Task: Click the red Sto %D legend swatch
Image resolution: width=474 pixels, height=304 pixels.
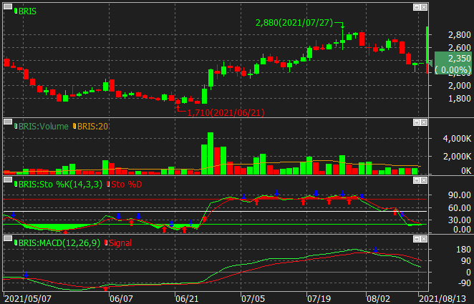Action: click(x=108, y=184)
